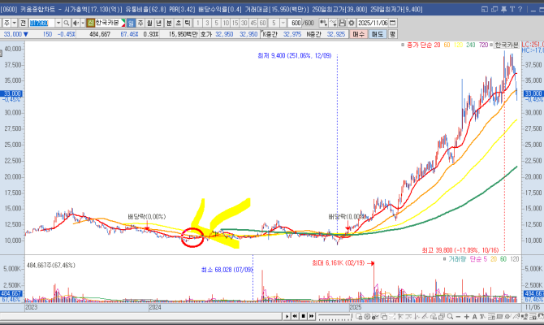Select the 분 (minute) chart tab
544x325 pixels.
click(169, 23)
